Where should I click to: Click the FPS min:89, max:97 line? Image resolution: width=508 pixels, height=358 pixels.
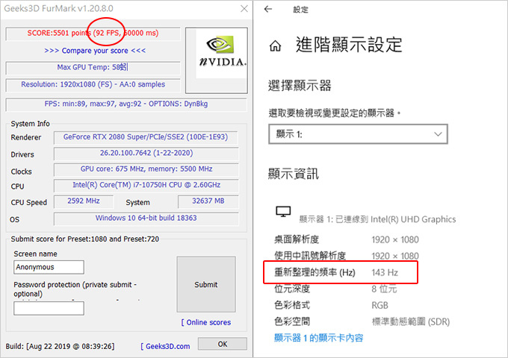tap(126, 104)
